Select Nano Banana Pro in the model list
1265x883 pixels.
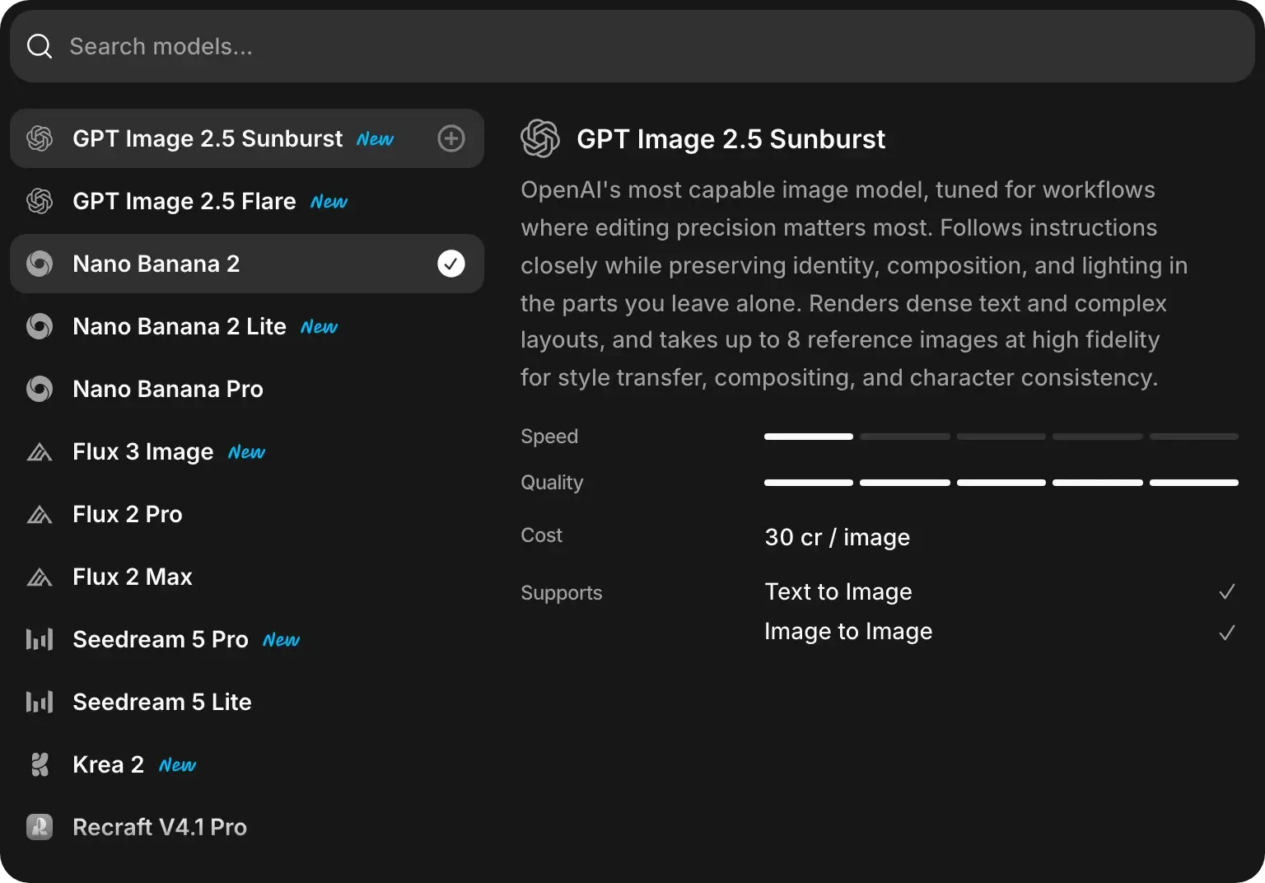click(247, 389)
